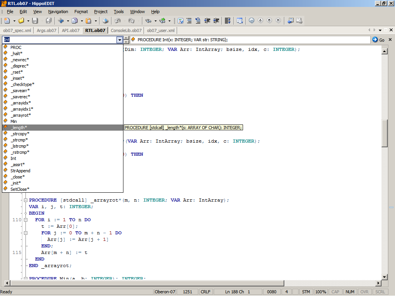Toggle OVR overwrite mode in status bar

pos(365,292)
